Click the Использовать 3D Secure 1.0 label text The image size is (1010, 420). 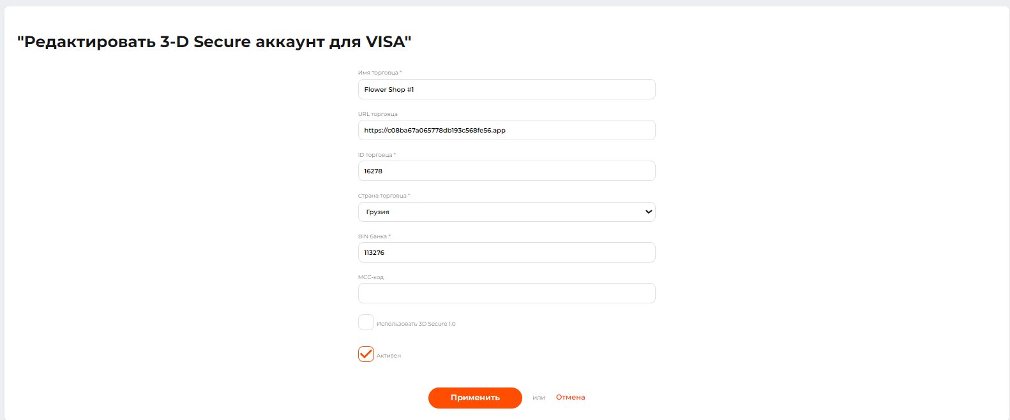click(416, 324)
